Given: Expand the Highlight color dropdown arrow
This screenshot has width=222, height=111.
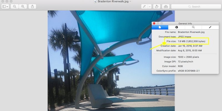Looking at the screenshot, I should tap(150, 6).
